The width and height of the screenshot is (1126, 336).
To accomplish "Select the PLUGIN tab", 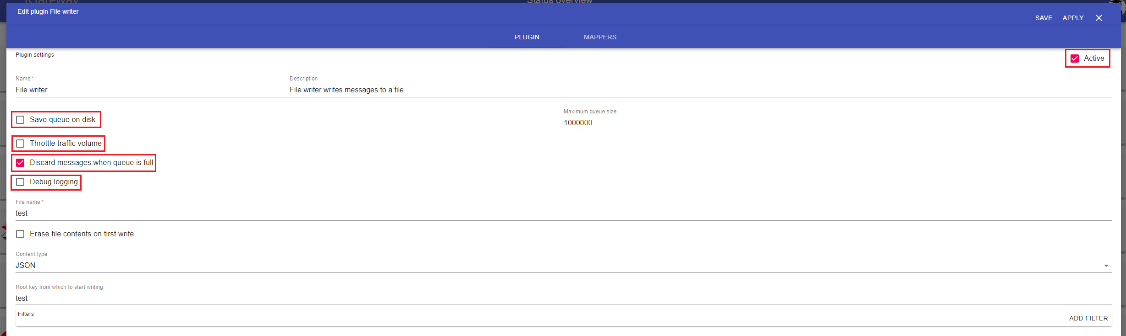I will tap(527, 37).
